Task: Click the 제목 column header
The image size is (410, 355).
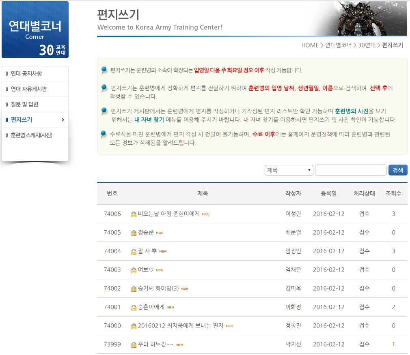Action: pos(203,193)
